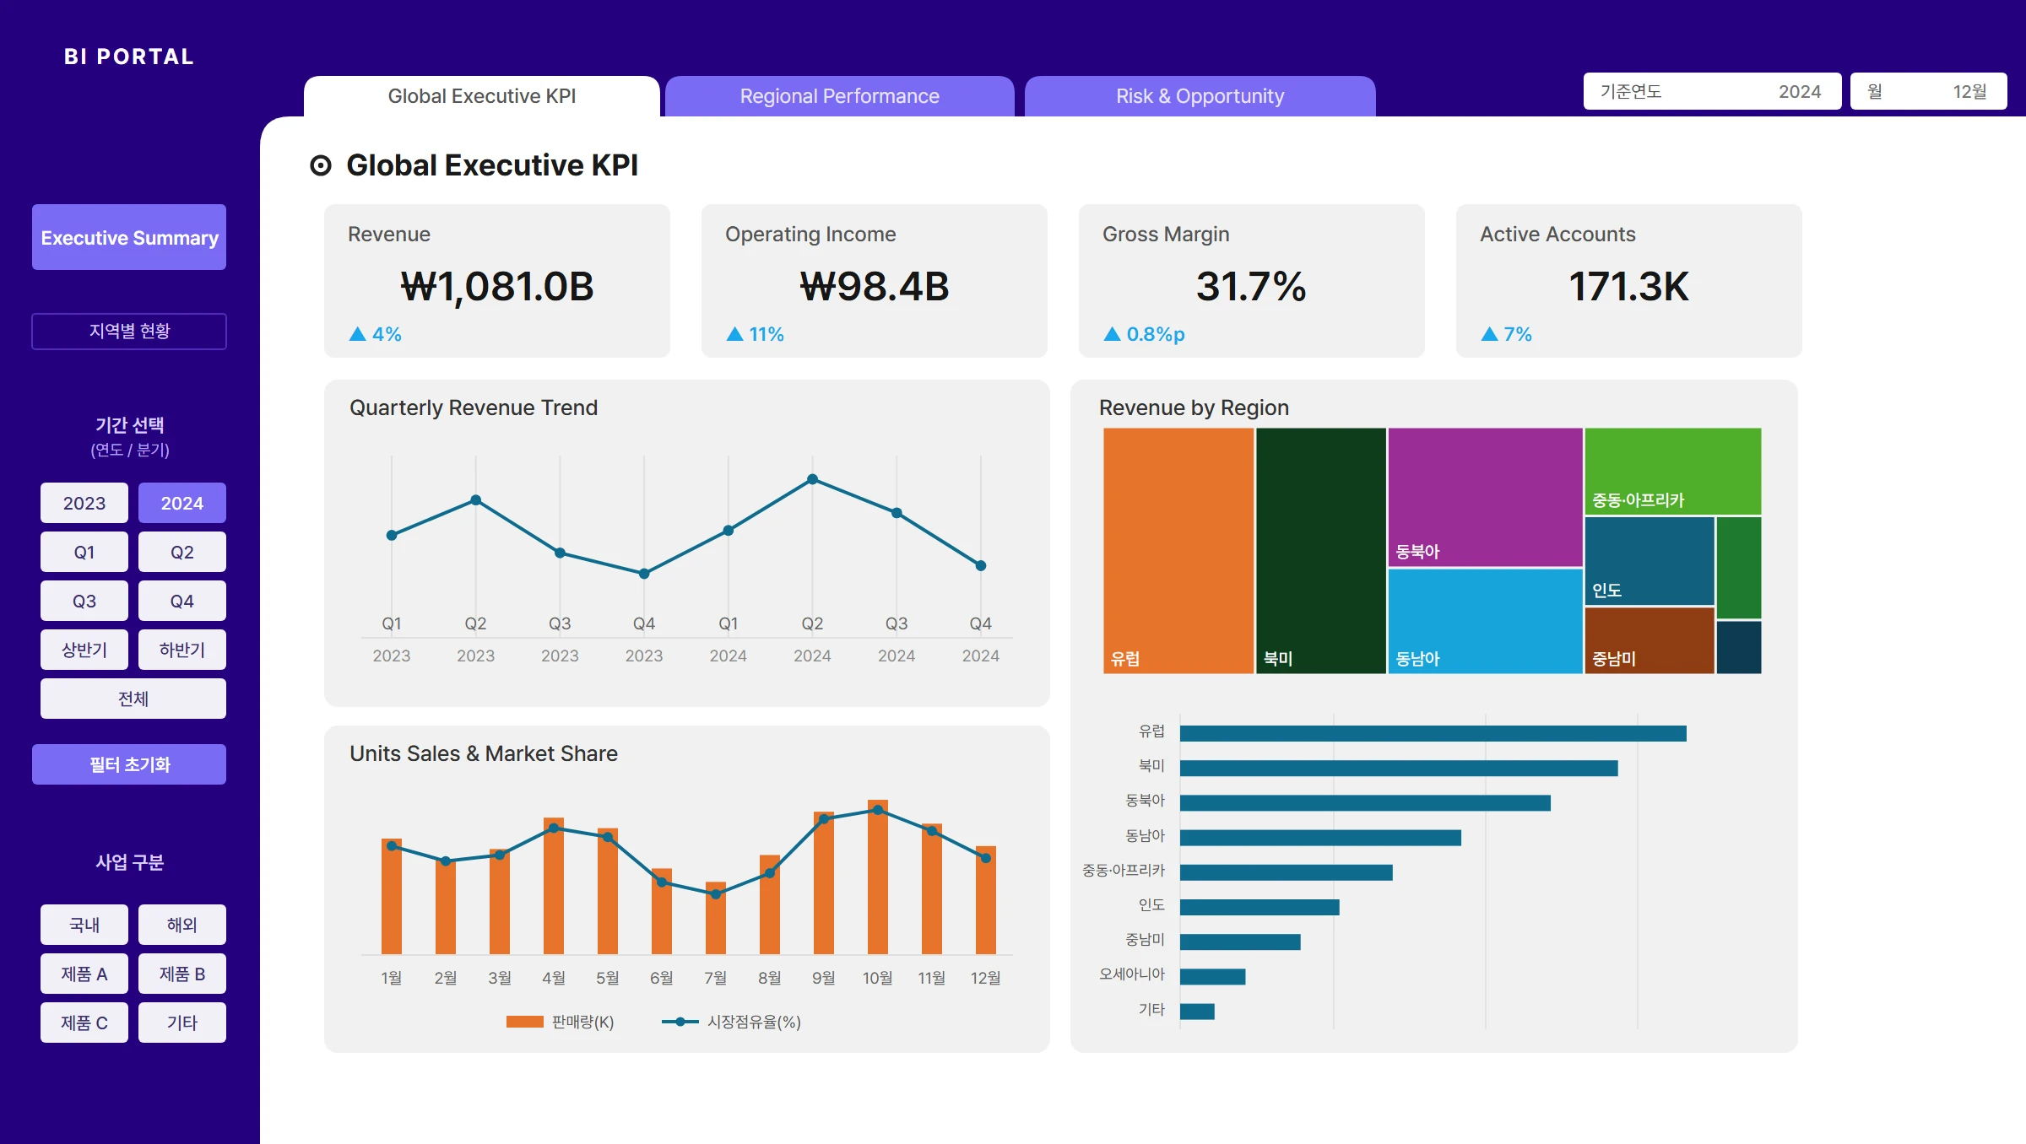Select the 하반기 half-year filter
The width and height of the screenshot is (2026, 1144).
182,650
